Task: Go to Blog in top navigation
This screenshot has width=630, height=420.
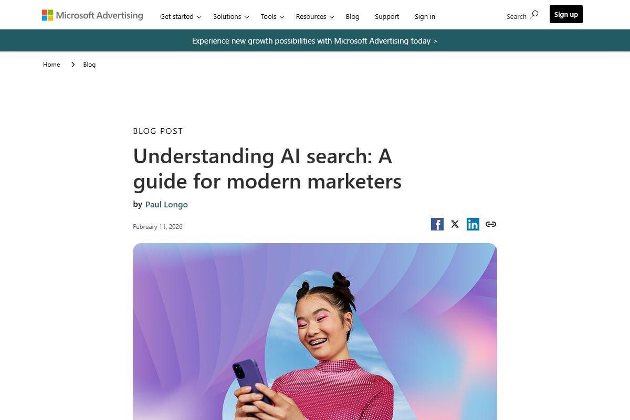Action: pos(353,17)
